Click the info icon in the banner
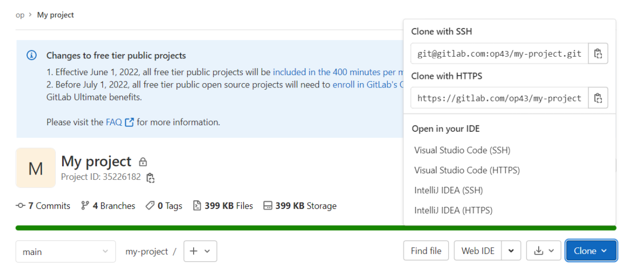629x269 pixels. pos(32,55)
